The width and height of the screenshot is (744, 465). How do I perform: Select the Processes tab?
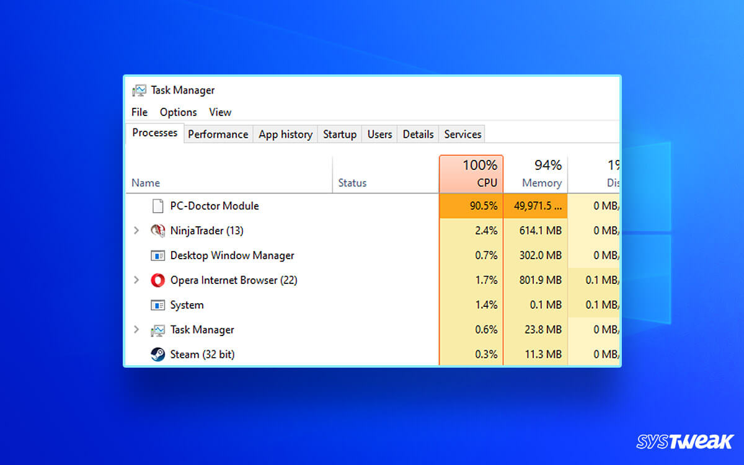[x=155, y=133]
